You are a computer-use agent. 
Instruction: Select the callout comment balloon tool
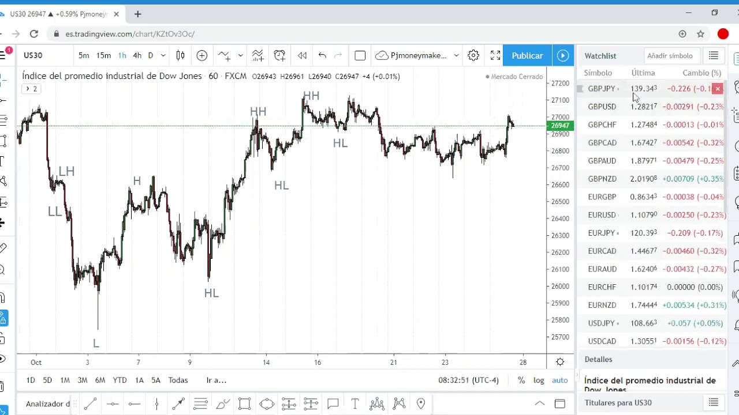coord(333,403)
